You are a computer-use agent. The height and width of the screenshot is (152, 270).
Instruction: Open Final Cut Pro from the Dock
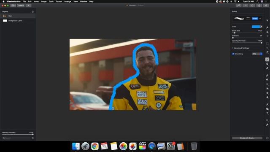click(x=142, y=147)
